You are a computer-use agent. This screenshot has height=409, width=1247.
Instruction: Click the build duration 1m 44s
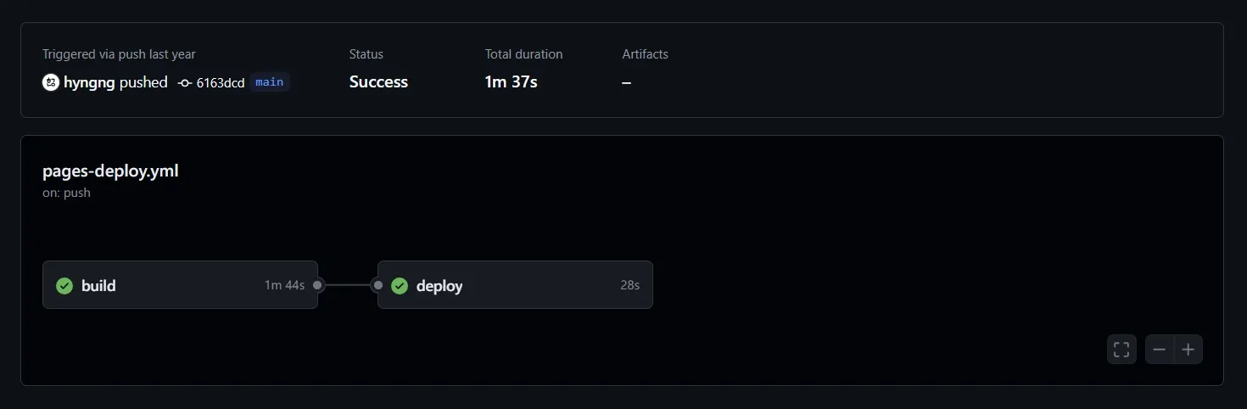284,285
